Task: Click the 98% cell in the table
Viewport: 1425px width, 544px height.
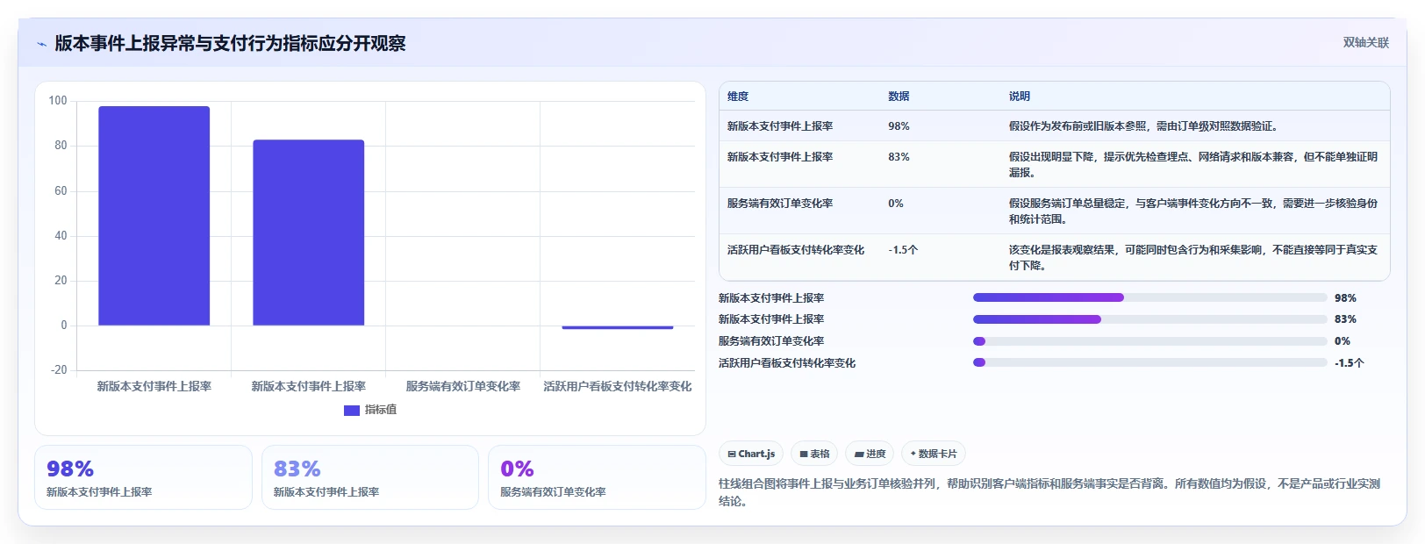Action: click(x=899, y=126)
